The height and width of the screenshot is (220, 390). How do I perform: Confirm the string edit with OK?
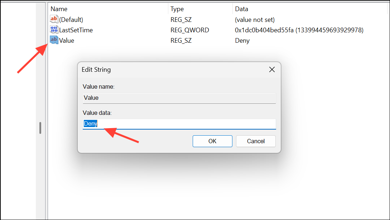(212, 141)
